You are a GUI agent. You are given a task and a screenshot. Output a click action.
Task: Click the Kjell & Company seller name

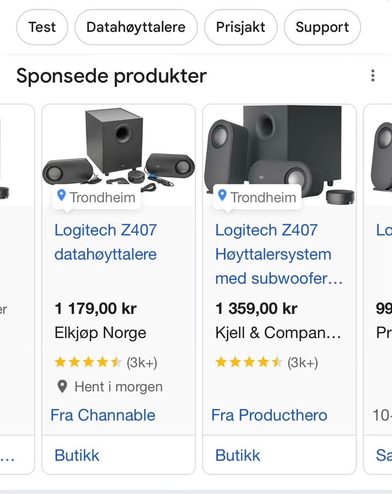pyautogui.click(x=278, y=333)
